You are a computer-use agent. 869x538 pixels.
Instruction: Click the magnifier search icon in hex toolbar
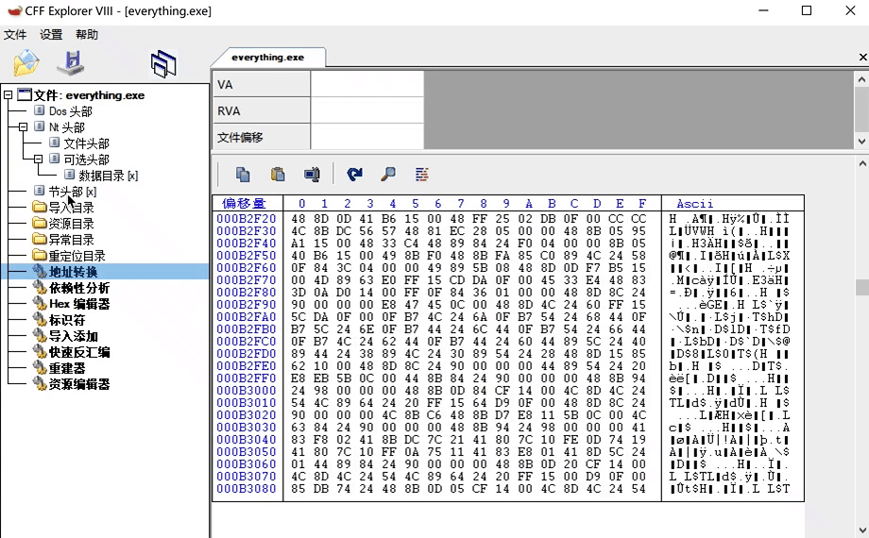[x=387, y=175]
